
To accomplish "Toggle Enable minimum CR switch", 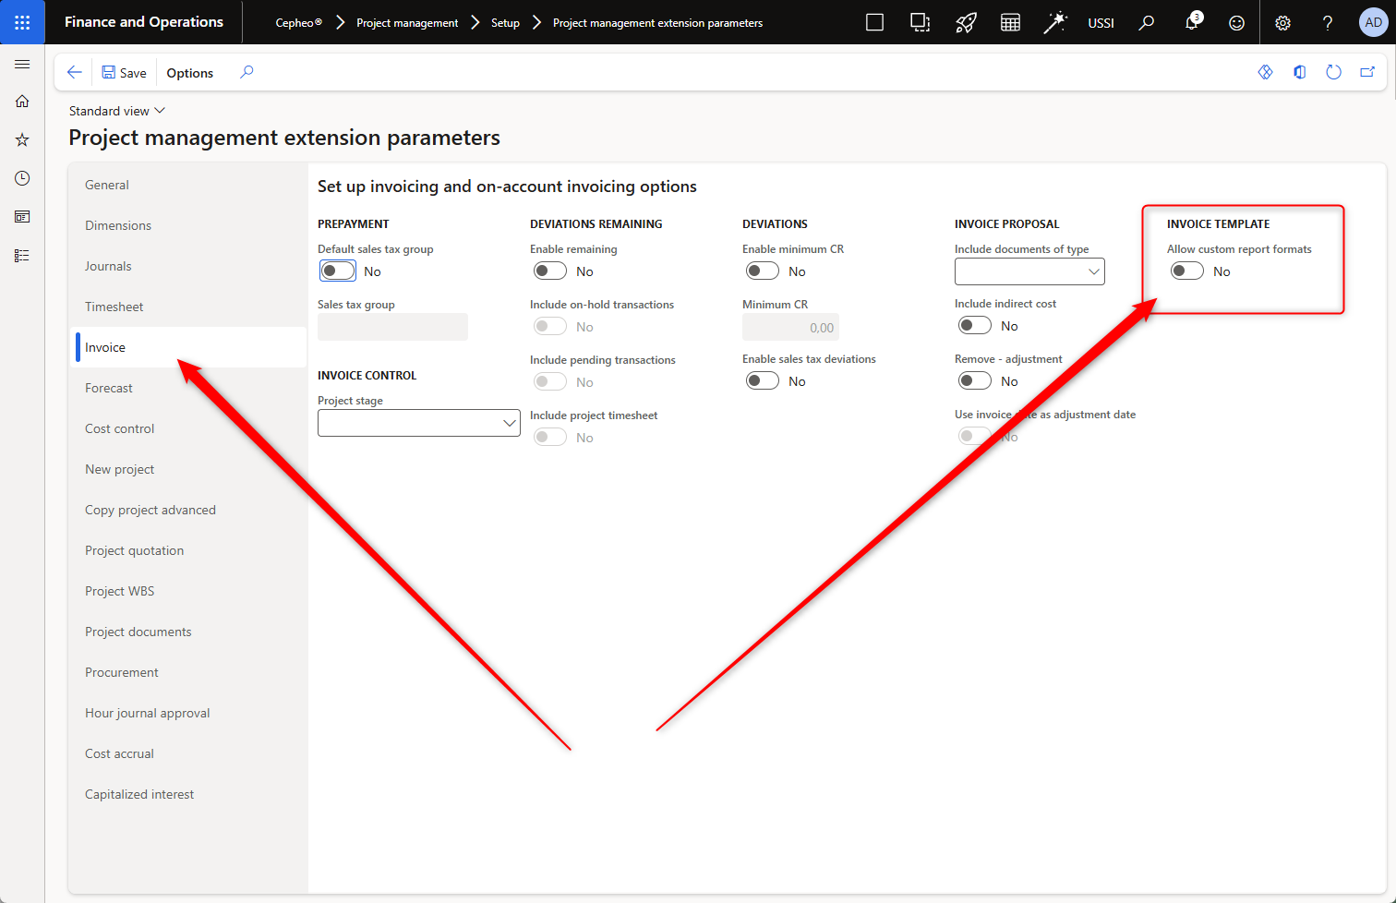I will [x=763, y=271].
